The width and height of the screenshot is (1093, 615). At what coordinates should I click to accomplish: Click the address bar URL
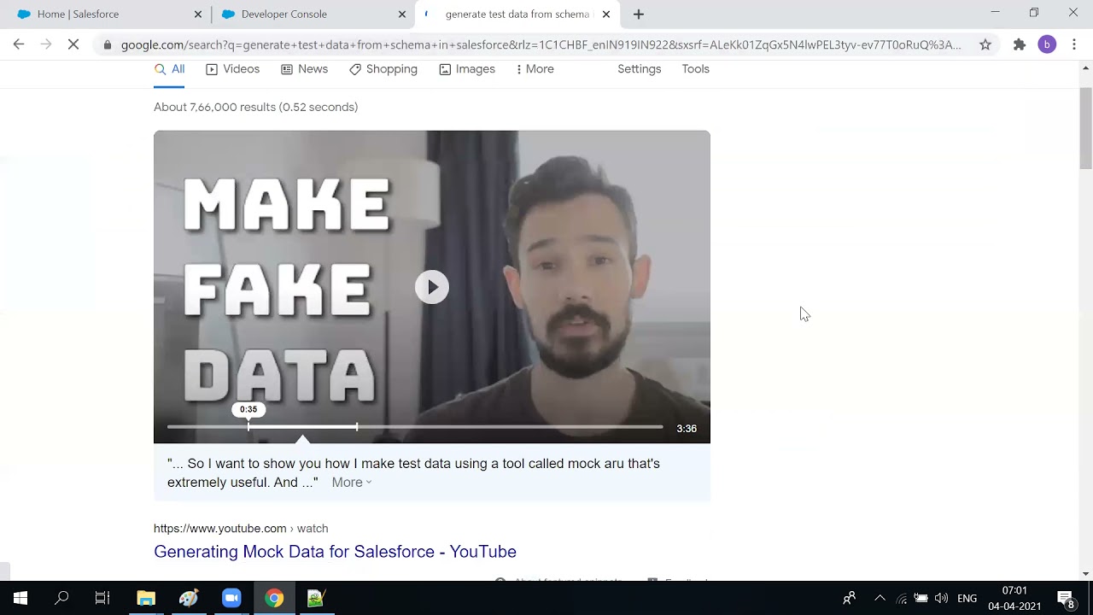[x=541, y=44]
